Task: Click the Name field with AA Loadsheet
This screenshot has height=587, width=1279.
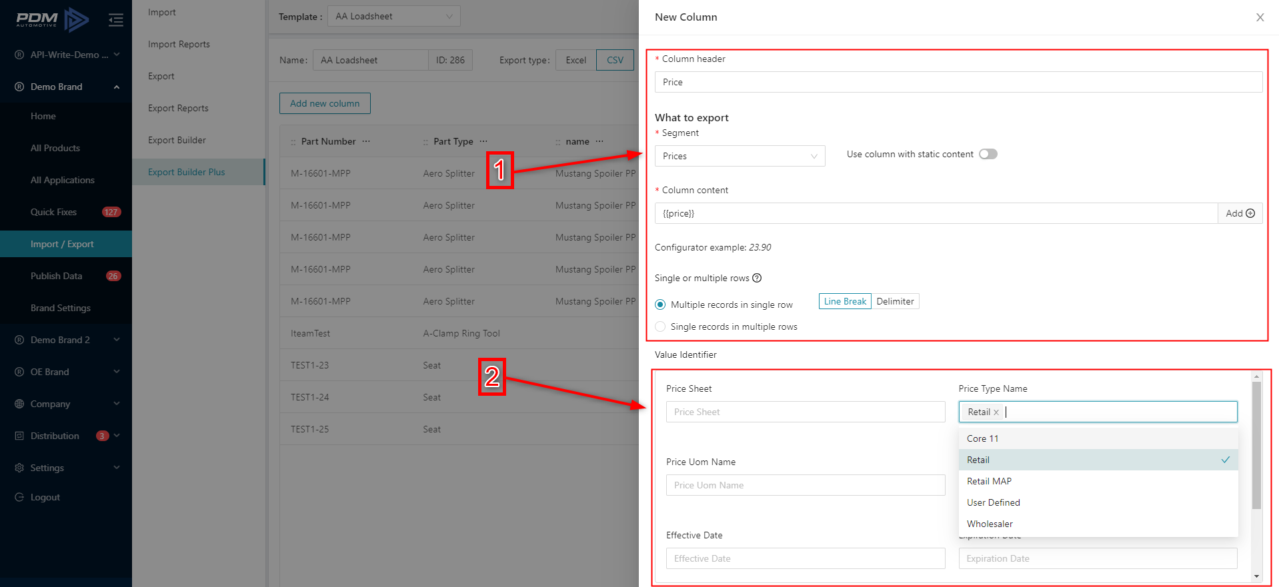Action: 370,60
